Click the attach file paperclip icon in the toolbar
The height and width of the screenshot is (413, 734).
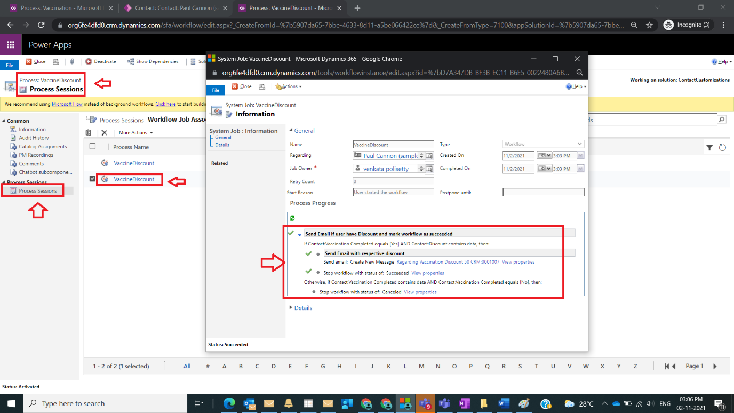pyautogui.click(x=73, y=61)
